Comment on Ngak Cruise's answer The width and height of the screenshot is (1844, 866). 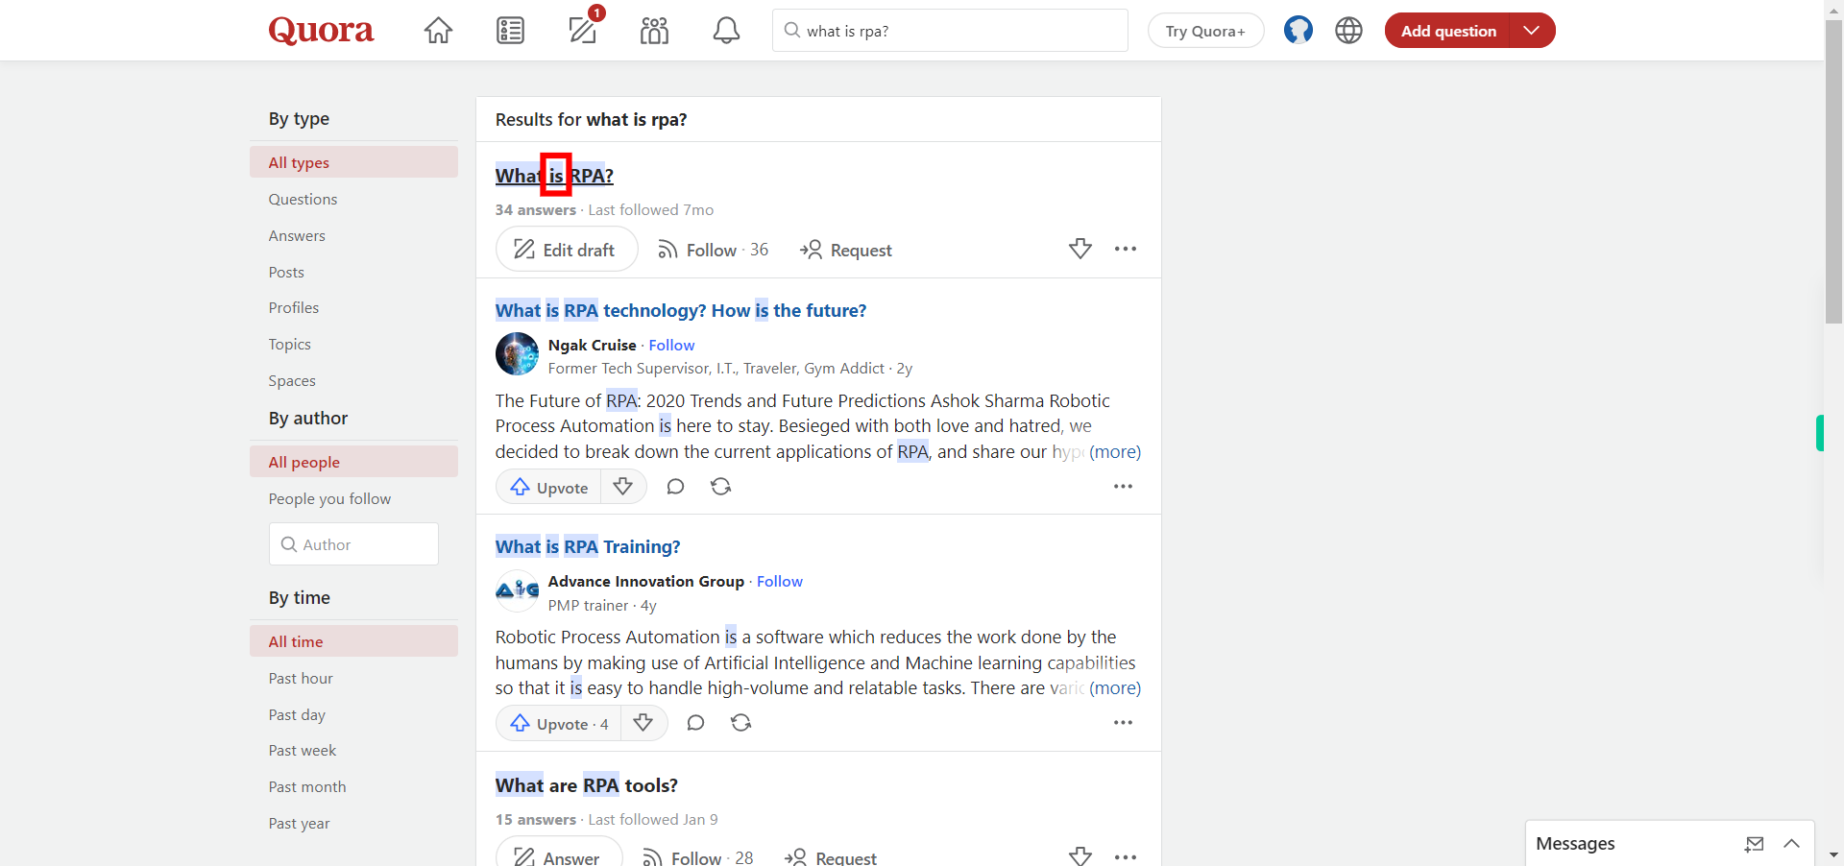coord(675,487)
